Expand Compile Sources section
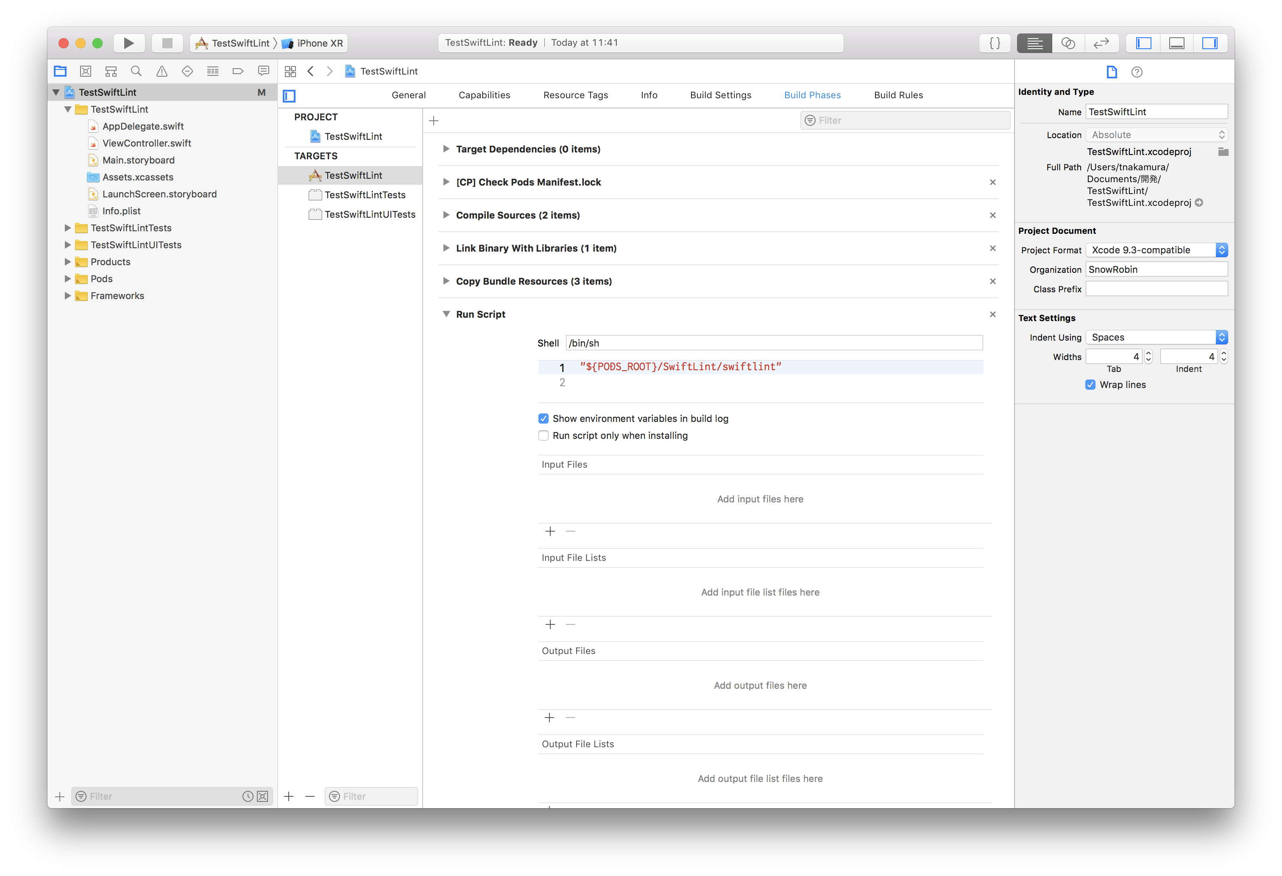Screen dimensions: 1282x876 pos(446,215)
